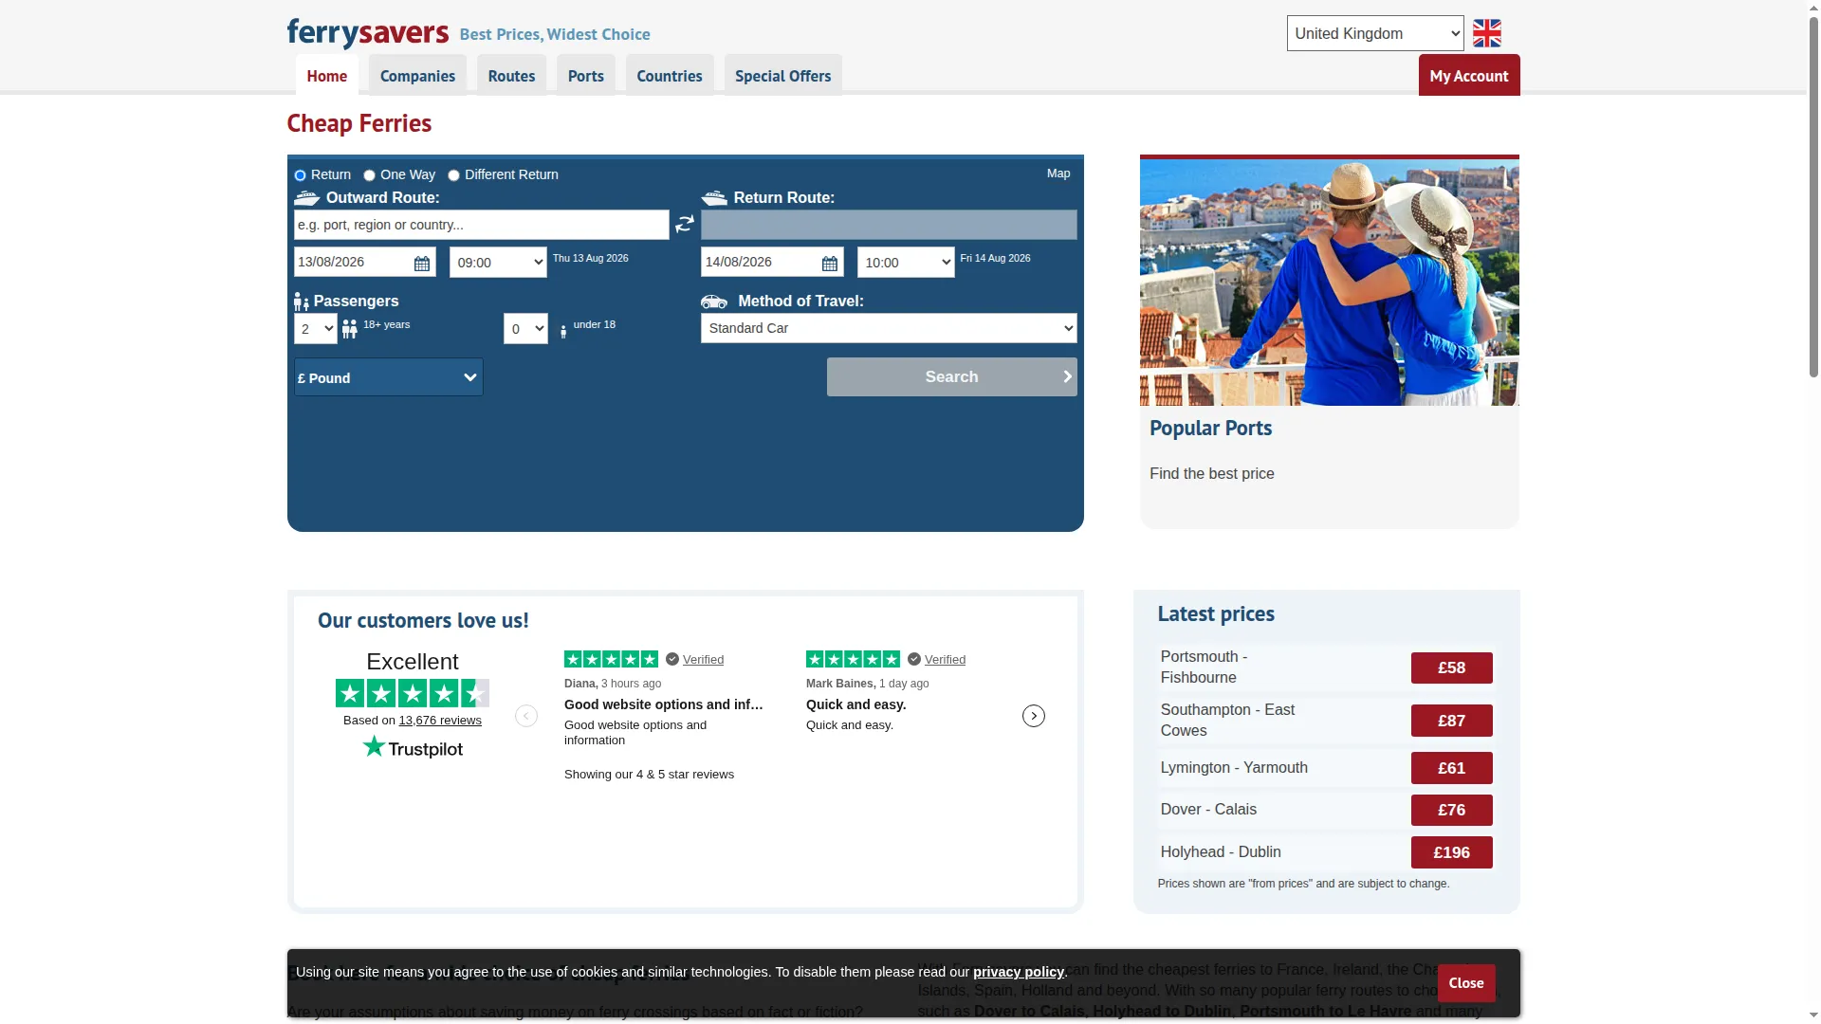Viewport: 1821px width, 1024px height.
Task: Click the £196 Holyhead - Dublin price
Action: (1452, 852)
